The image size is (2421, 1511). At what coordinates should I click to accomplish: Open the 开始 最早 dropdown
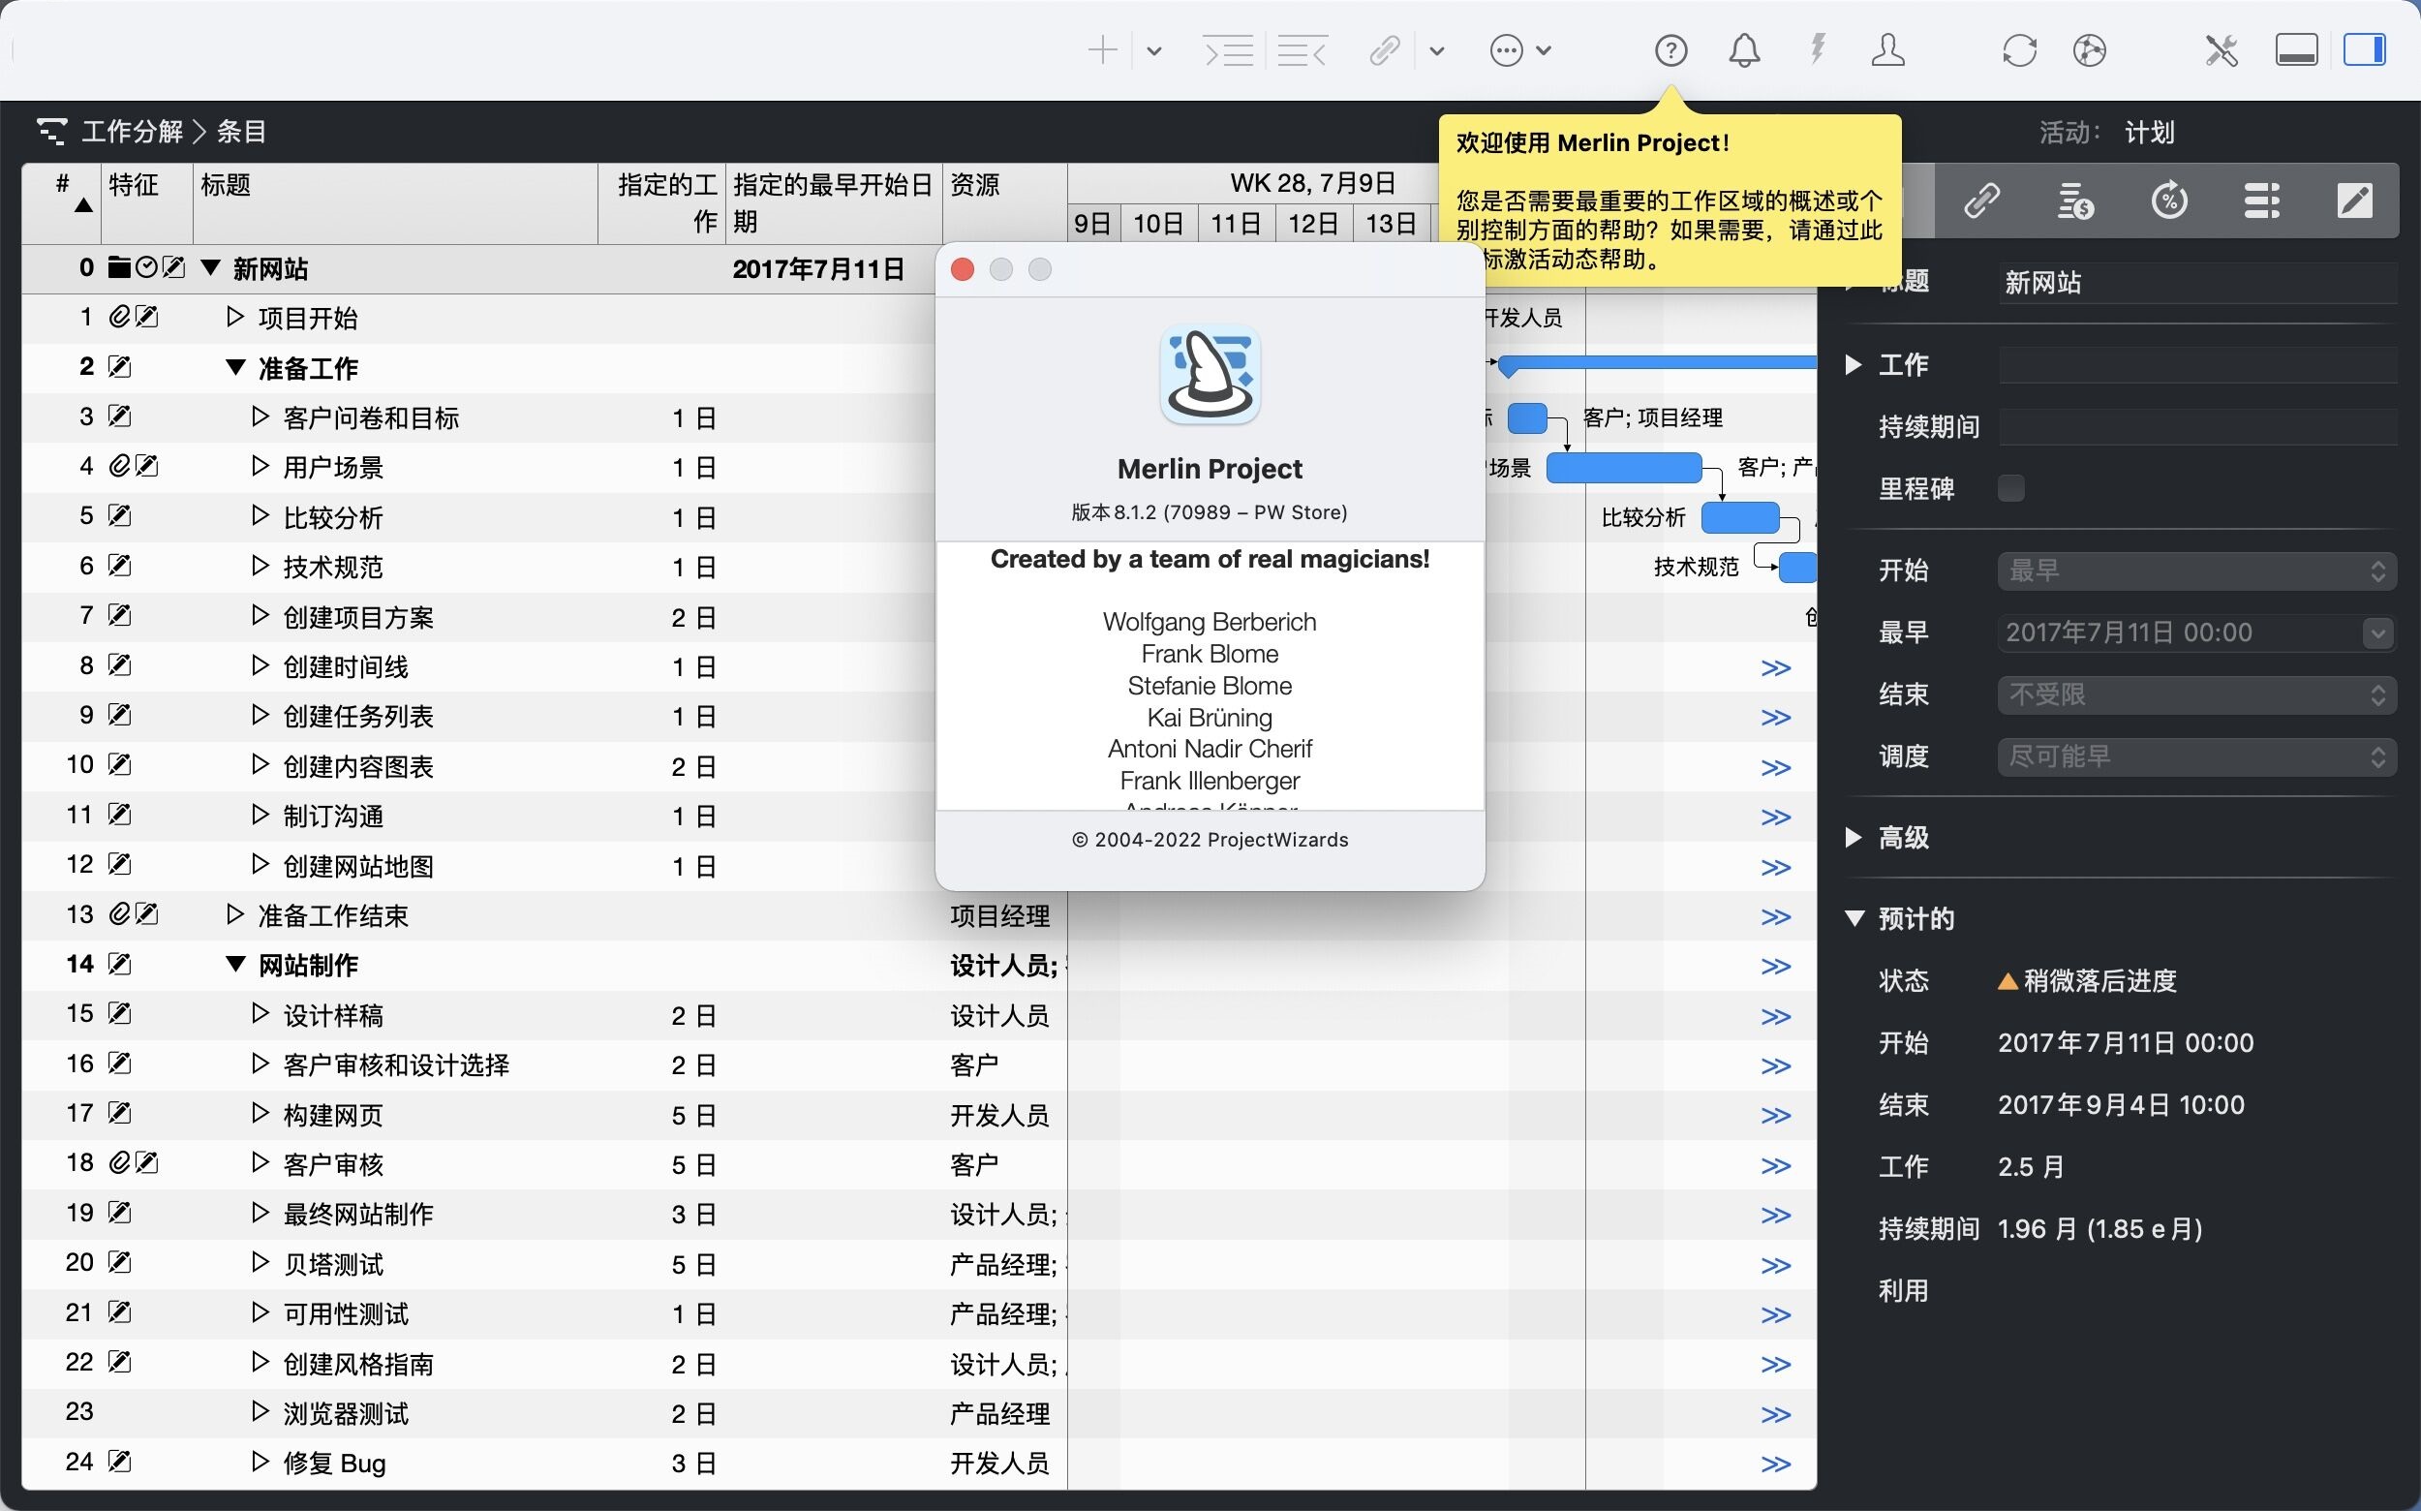point(2196,570)
